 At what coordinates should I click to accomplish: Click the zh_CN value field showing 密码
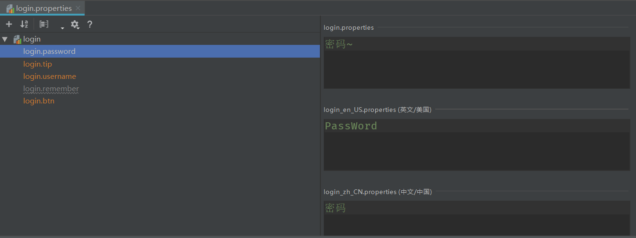click(476, 217)
